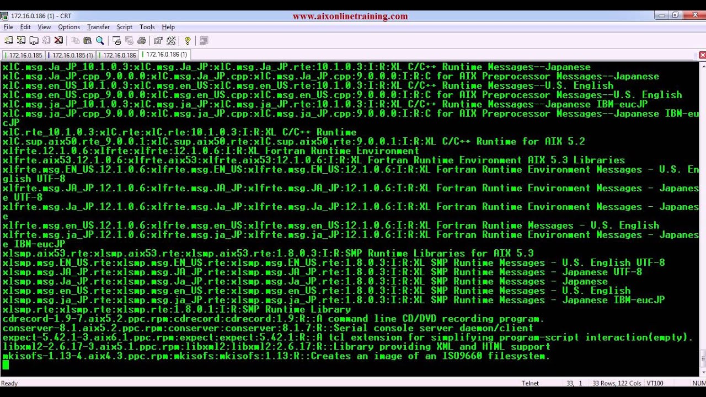Image resolution: width=706 pixels, height=397 pixels.
Task: Click the xlsmp.aix53.rte terminal line
Action: click(268, 253)
